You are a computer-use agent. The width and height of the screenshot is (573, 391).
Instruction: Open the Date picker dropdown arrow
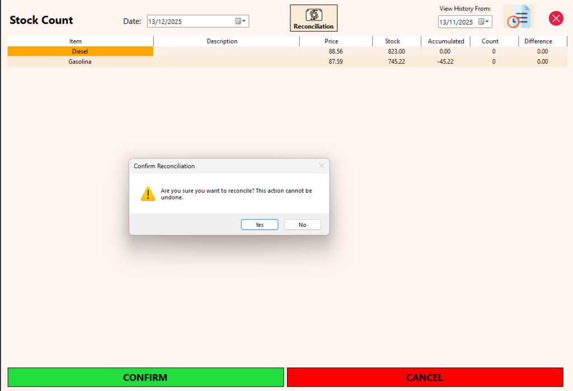[244, 21]
